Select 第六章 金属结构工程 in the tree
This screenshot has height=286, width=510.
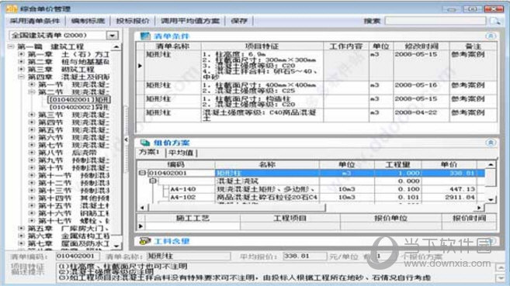click(68, 236)
